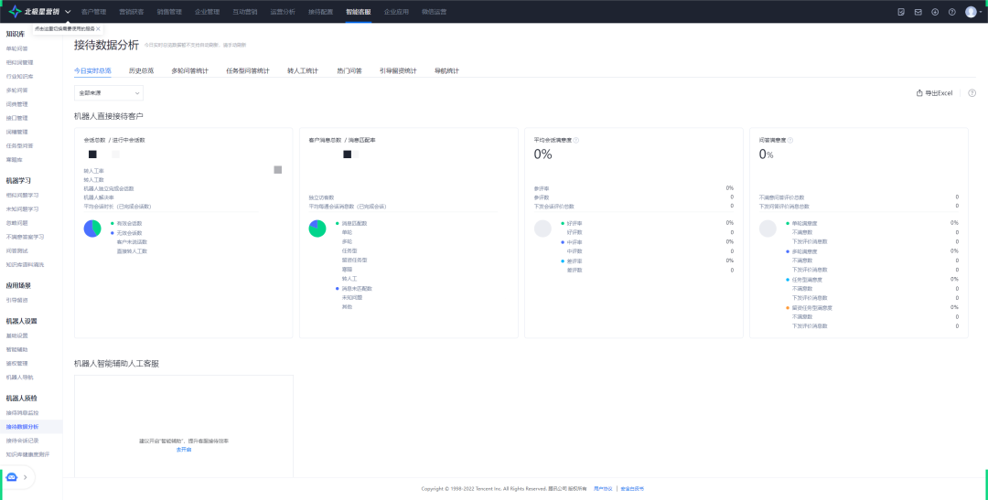Click the help icon beside 导出Excel
The image size is (988, 500).
click(972, 93)
